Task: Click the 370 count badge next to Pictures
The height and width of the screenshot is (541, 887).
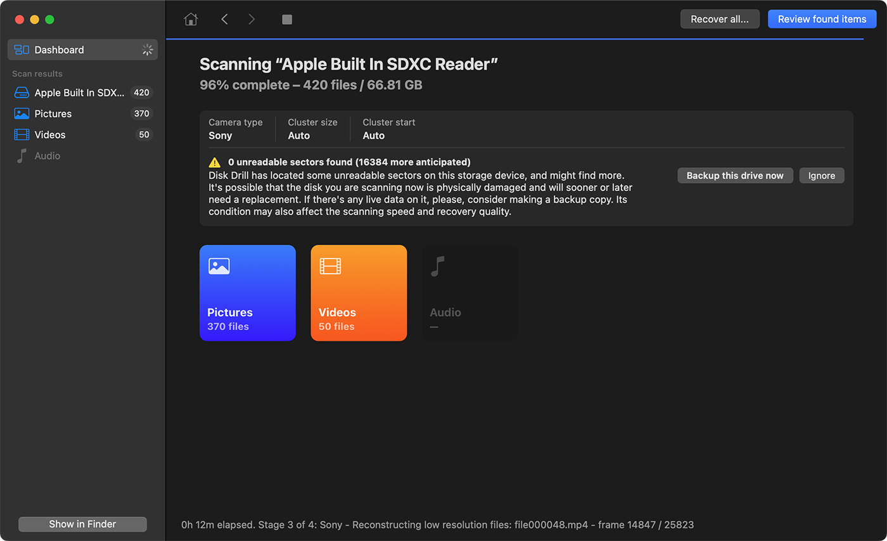Action: (141, 113)
